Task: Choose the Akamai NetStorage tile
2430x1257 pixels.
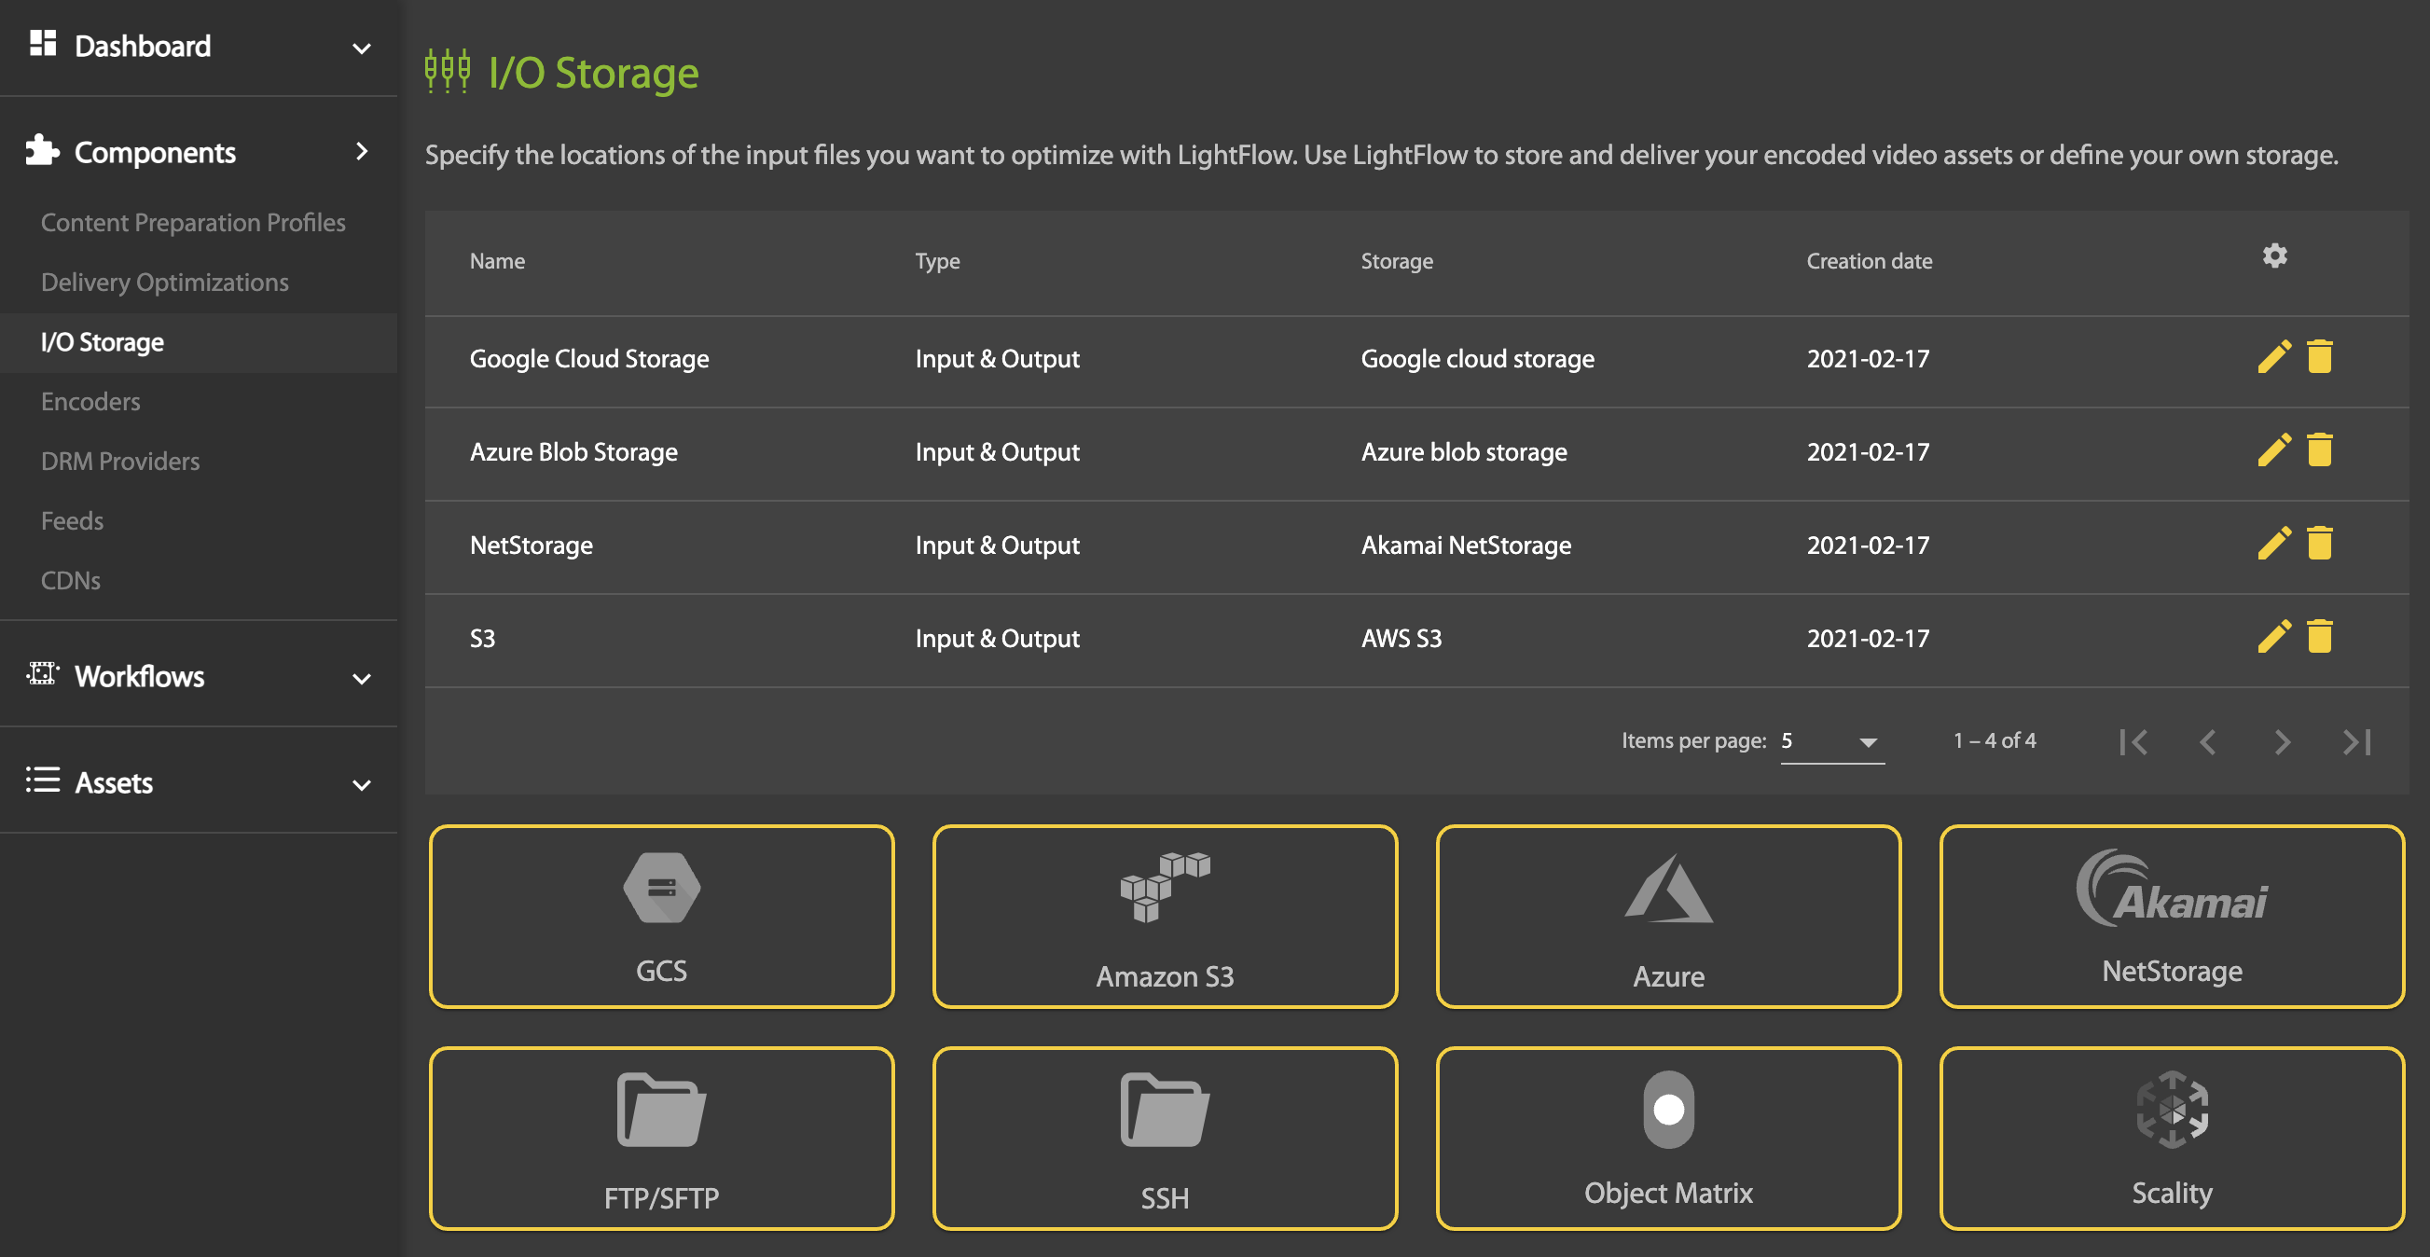Action: (x=2171, y=917)
